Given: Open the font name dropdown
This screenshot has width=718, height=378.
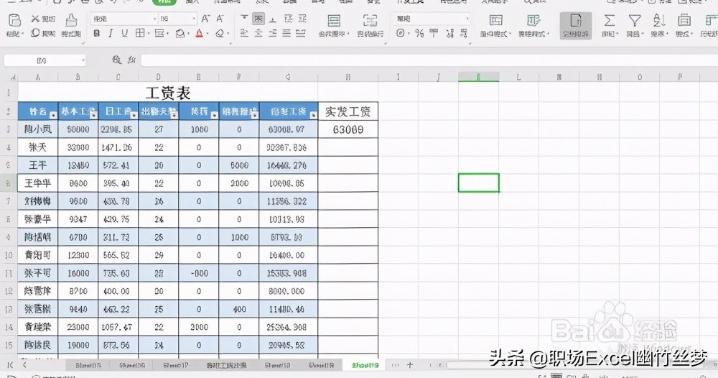Looking at the screenshot, I should click(155, 19).
